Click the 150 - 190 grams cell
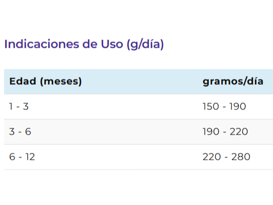This screenshot has height=205, width=273. pyautogui.click(x=224, y=106)
